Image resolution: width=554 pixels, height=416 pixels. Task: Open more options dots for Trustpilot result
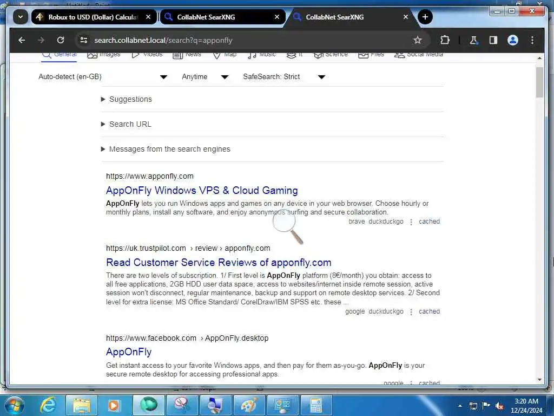coord(411,311)
